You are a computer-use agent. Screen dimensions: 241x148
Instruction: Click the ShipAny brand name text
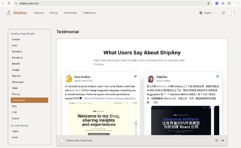tap(20, 13)
